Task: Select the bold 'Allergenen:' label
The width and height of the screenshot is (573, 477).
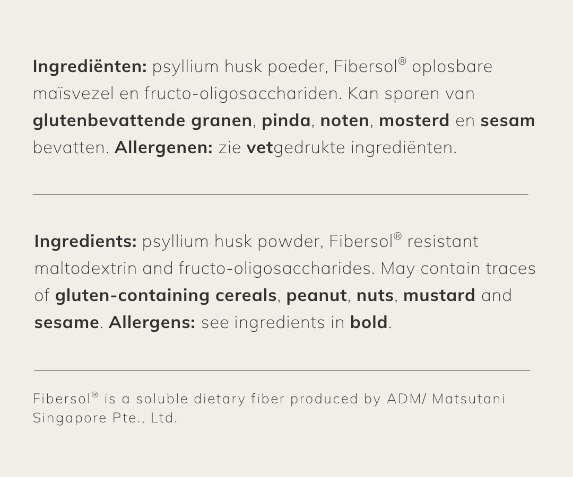Action: (163, 148)
